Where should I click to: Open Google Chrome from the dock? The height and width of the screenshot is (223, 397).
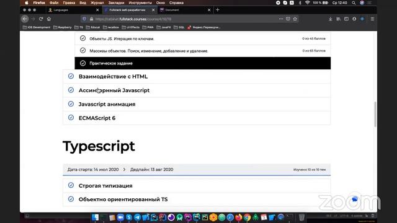[x=247, y=217]
